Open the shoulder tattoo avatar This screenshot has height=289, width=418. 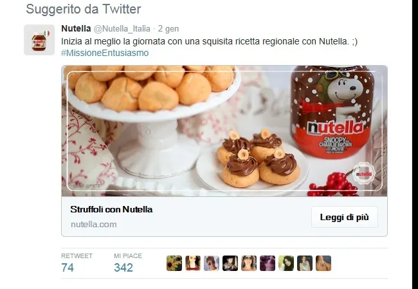pyautogui.click(x=323, y=263)
